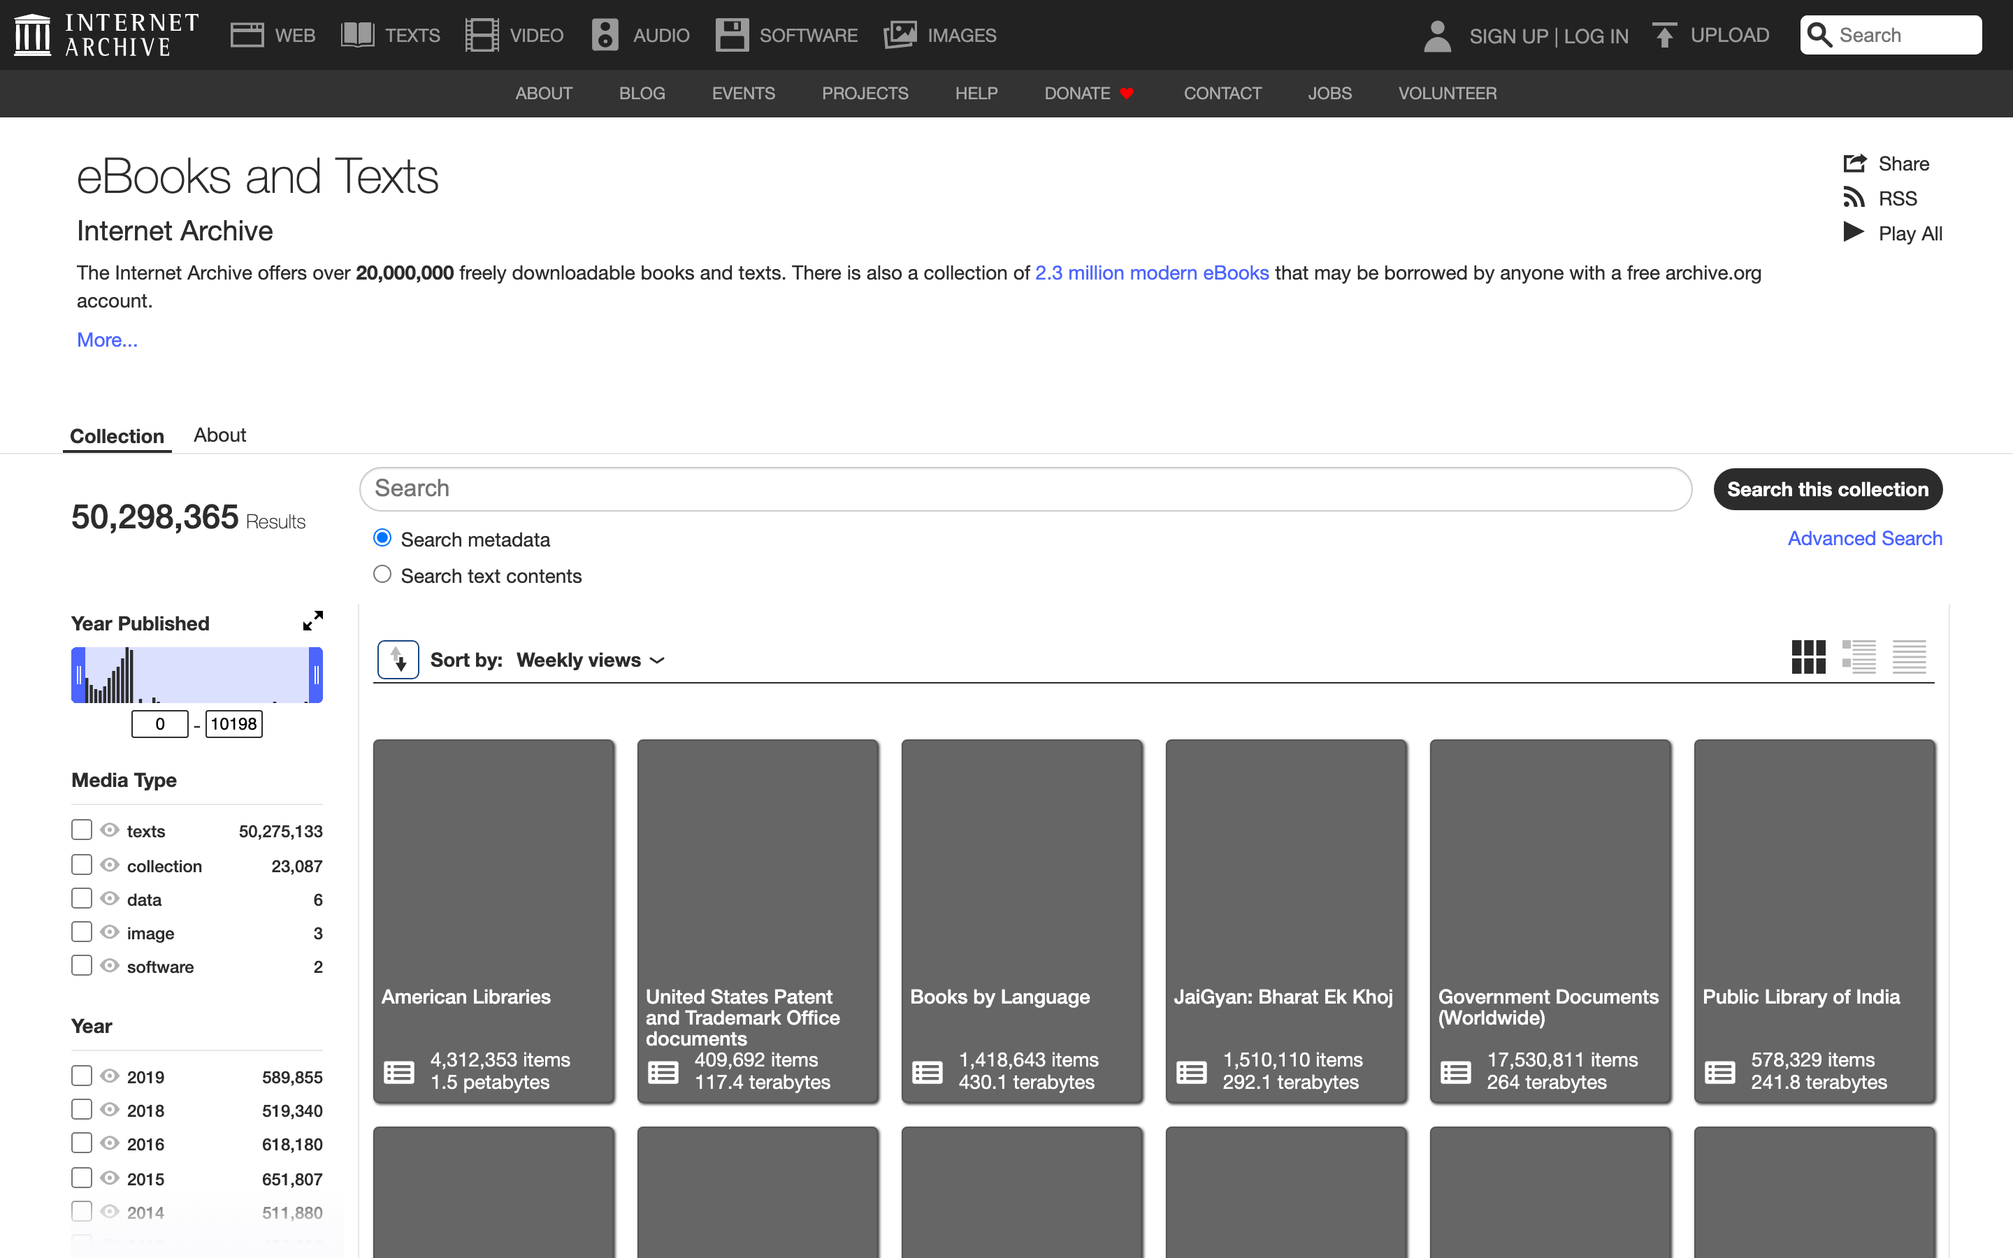Open the PROJECTS menu item

coord(865,93)
